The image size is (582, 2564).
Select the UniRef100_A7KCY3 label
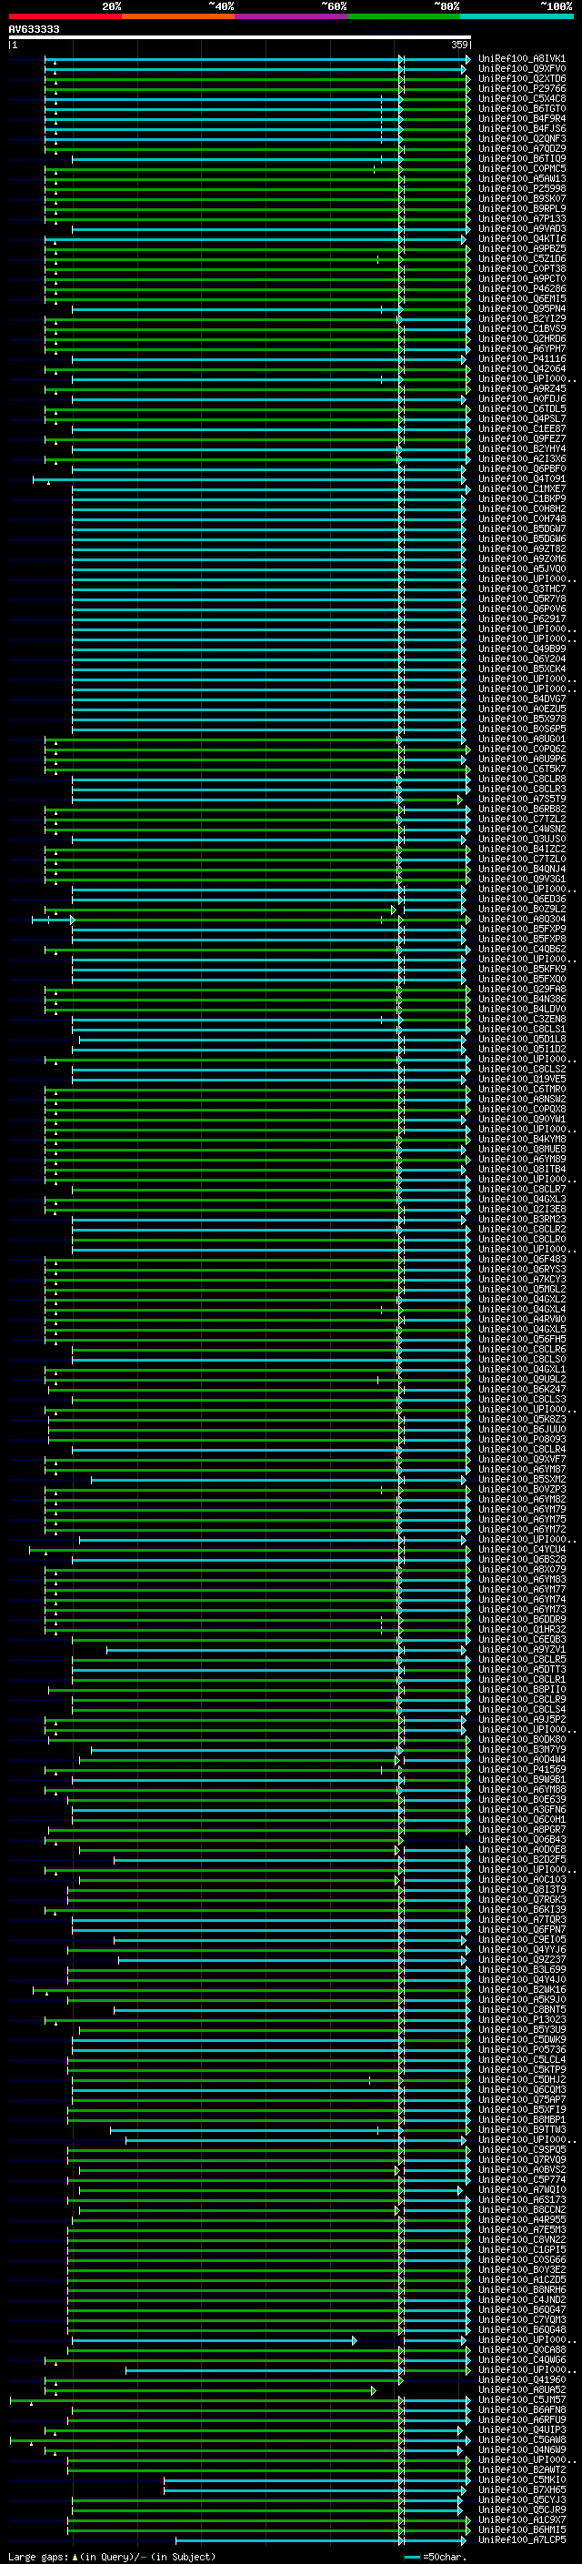coord(521,1279)
